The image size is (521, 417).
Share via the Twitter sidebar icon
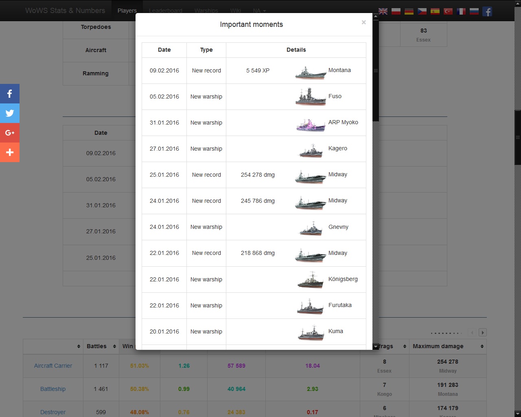[10, 113]
